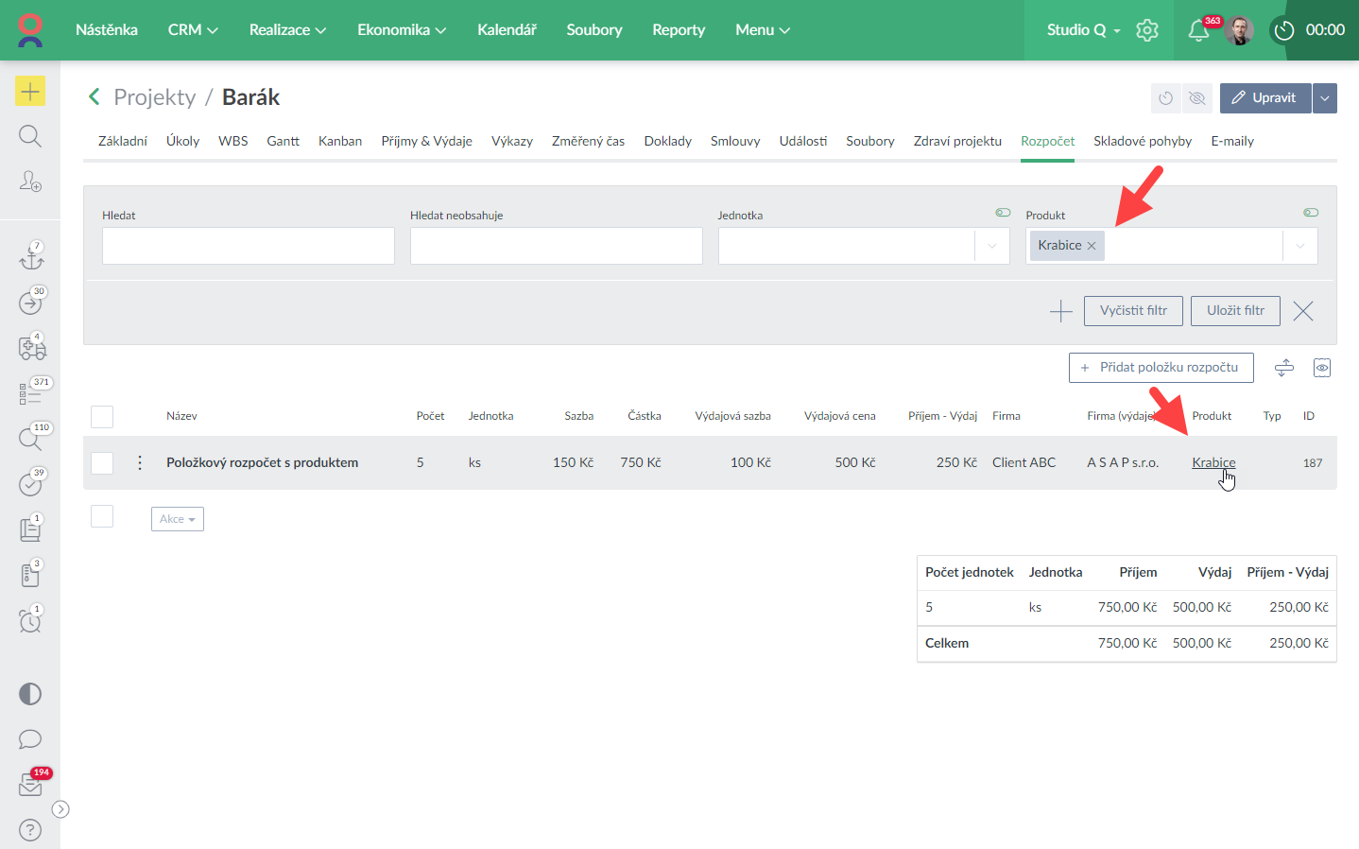
Task: Open the Akce dropdown
Action: (x=178, y=519)
